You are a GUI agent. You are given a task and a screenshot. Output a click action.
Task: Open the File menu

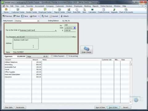[x=7, y=6]
